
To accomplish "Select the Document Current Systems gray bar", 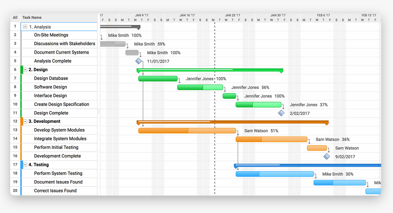I will coord(132,52).
